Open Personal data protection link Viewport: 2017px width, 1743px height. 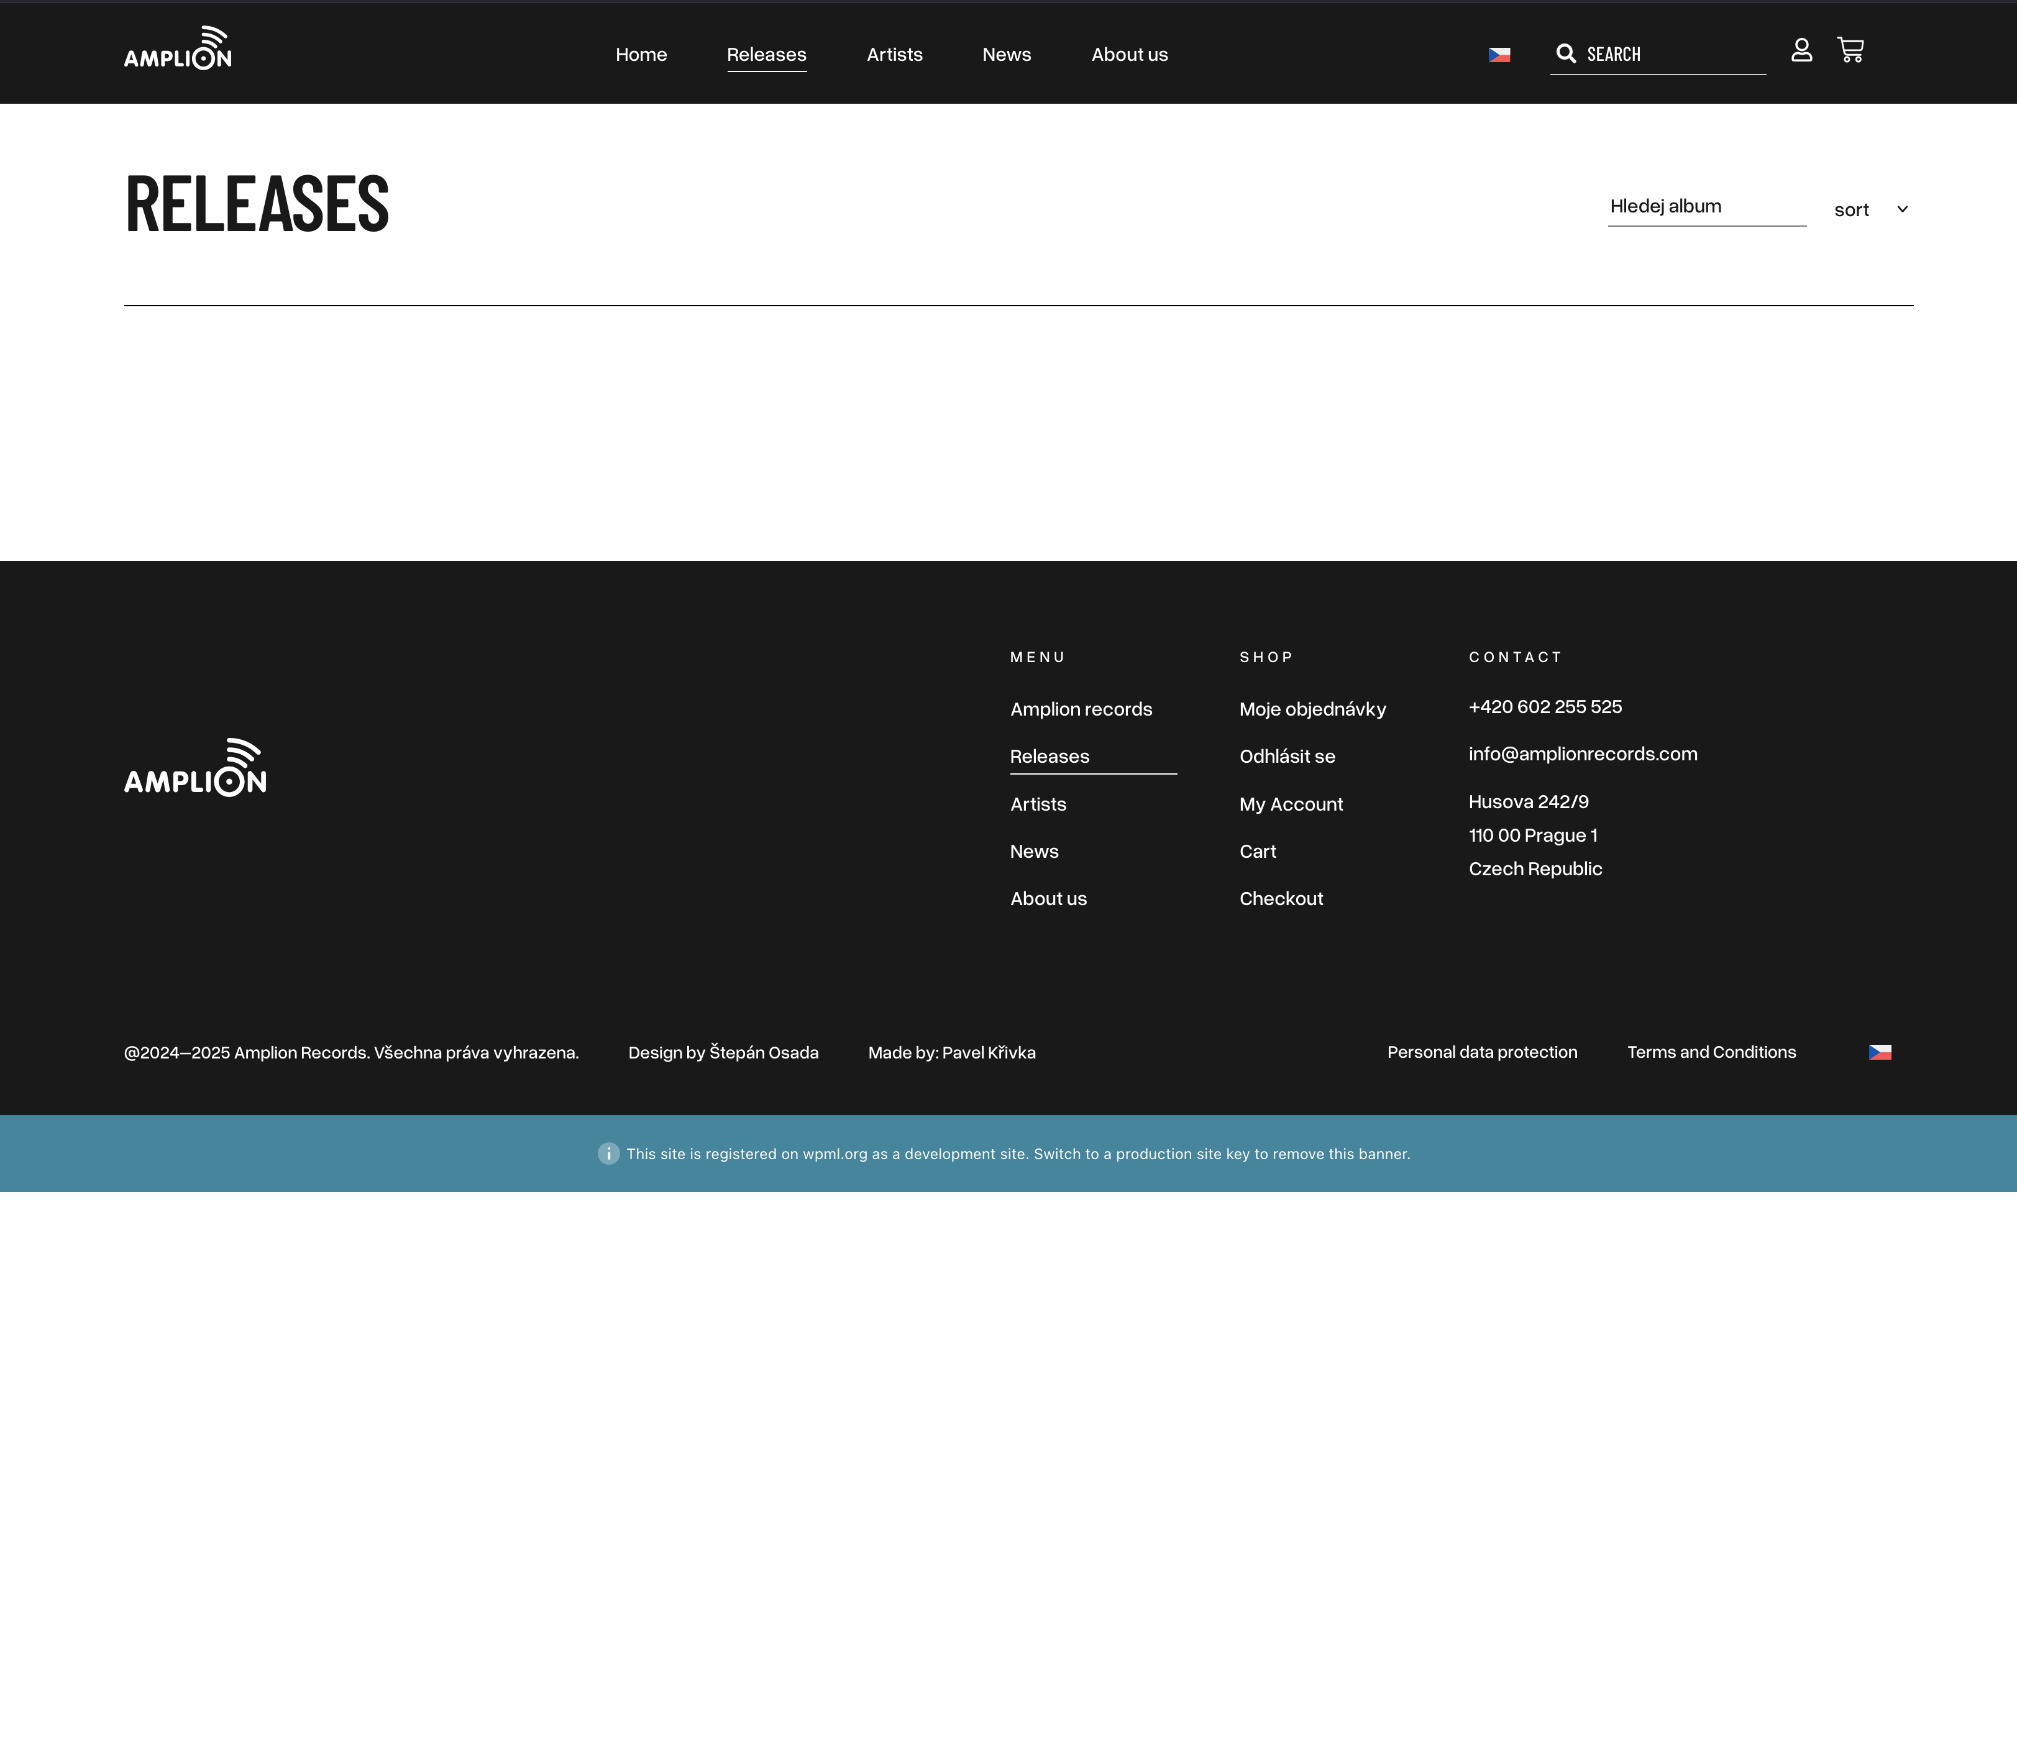1481,1052
